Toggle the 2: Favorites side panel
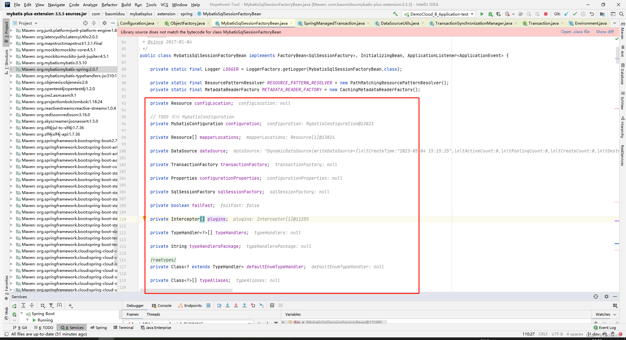 tap(6, 287)
